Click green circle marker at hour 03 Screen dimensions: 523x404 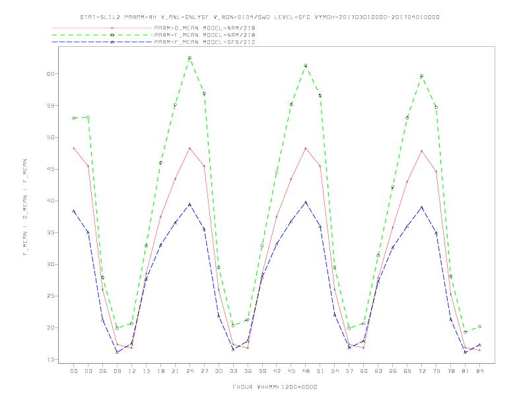[88, 118]
